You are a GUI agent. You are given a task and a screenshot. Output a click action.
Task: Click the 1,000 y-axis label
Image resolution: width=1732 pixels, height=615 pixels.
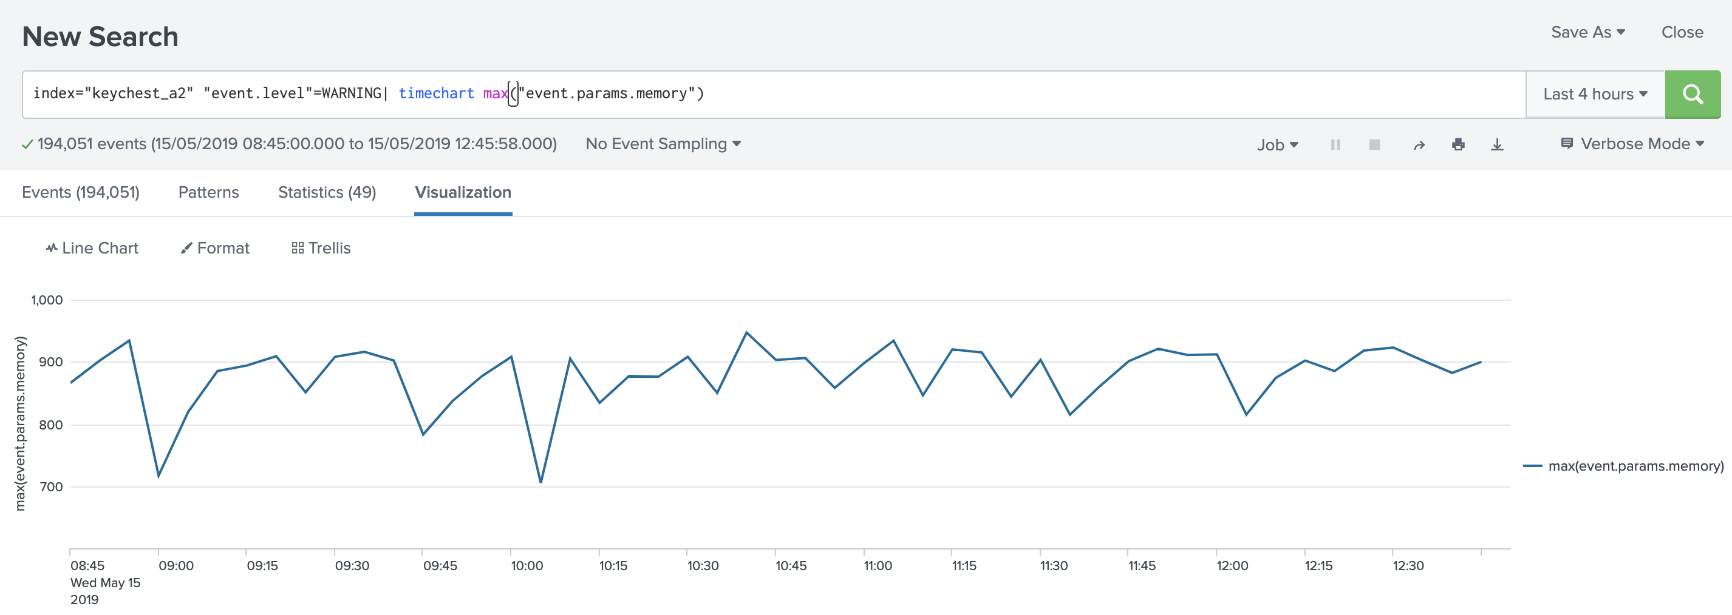[46, 300]
